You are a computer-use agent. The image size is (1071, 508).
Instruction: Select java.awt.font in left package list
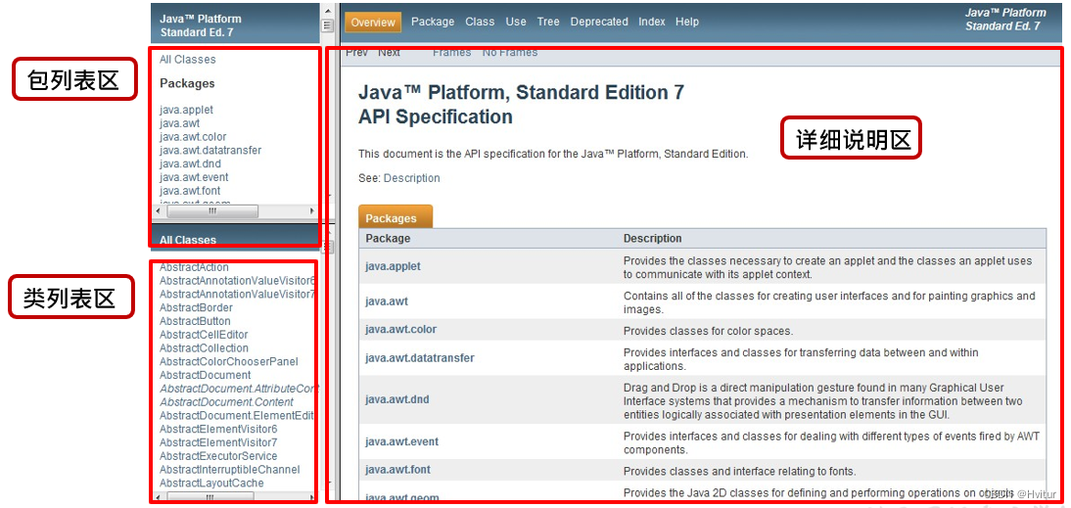pyautogui.click(x=190, y=191)
